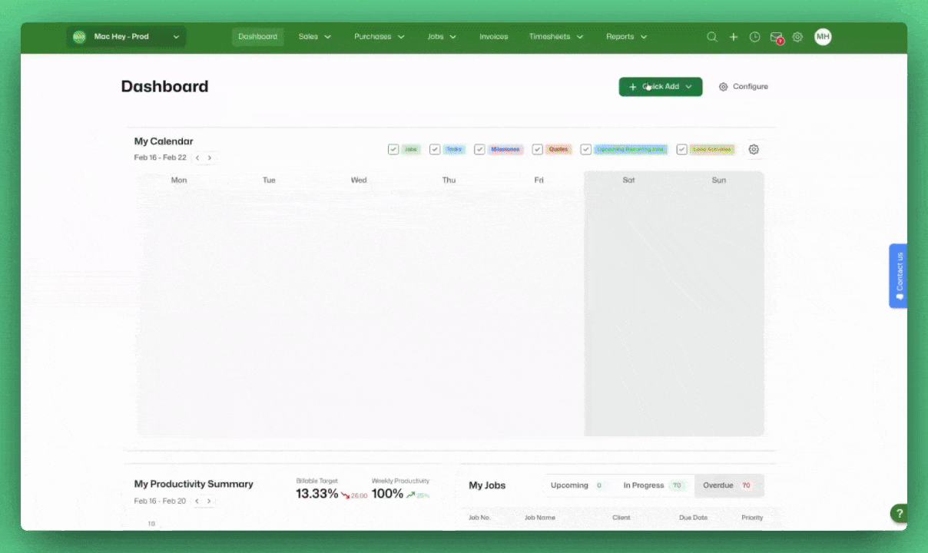Open the calendar settings gear icon
This screenshot has width=928, height=553.
pos(754,150)
